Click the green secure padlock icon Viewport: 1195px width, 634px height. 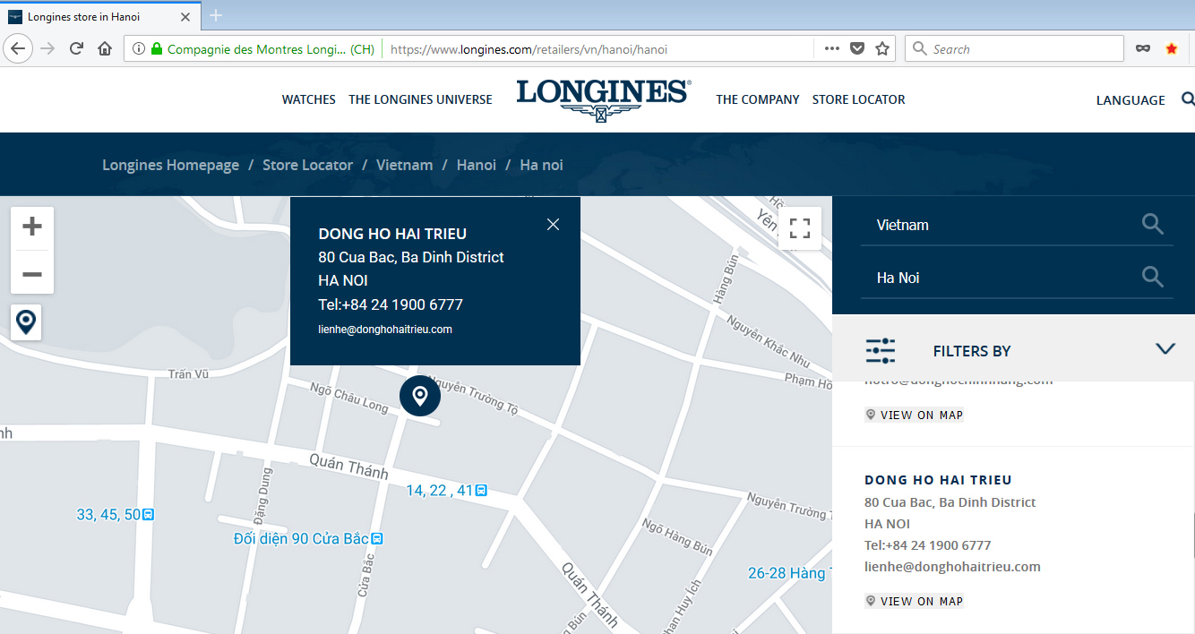(157, 49)
